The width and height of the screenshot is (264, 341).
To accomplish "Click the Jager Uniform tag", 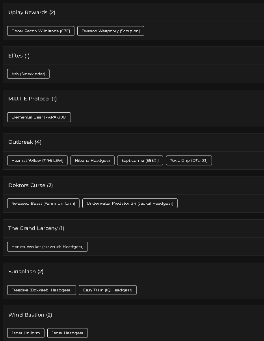I will tap(26, 333).
